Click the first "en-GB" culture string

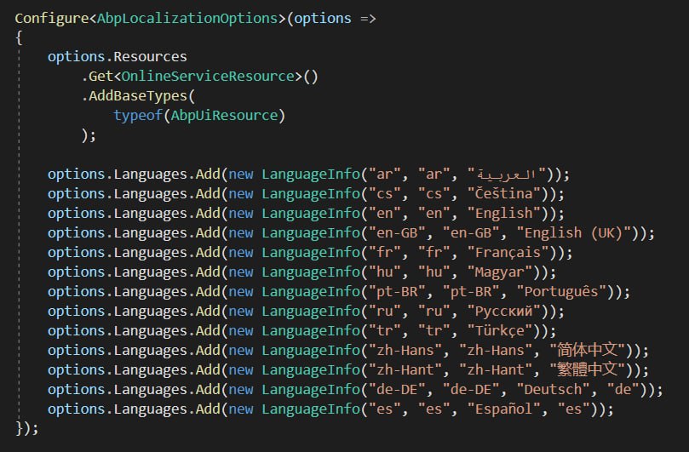pyautogui.click(x=397, y=232)
